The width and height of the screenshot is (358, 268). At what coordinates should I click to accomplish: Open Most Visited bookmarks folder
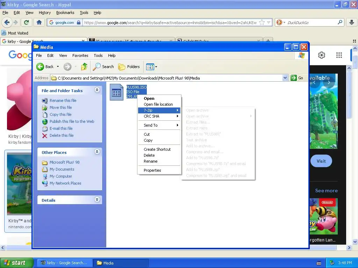click(15, 33)
